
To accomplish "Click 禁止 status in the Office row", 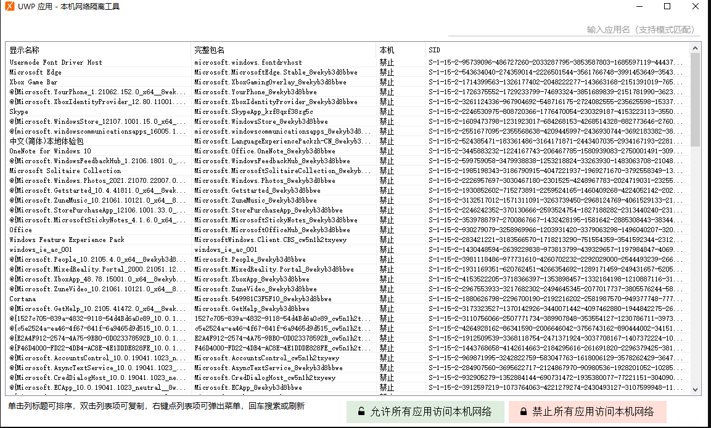I will coord(387,230).
